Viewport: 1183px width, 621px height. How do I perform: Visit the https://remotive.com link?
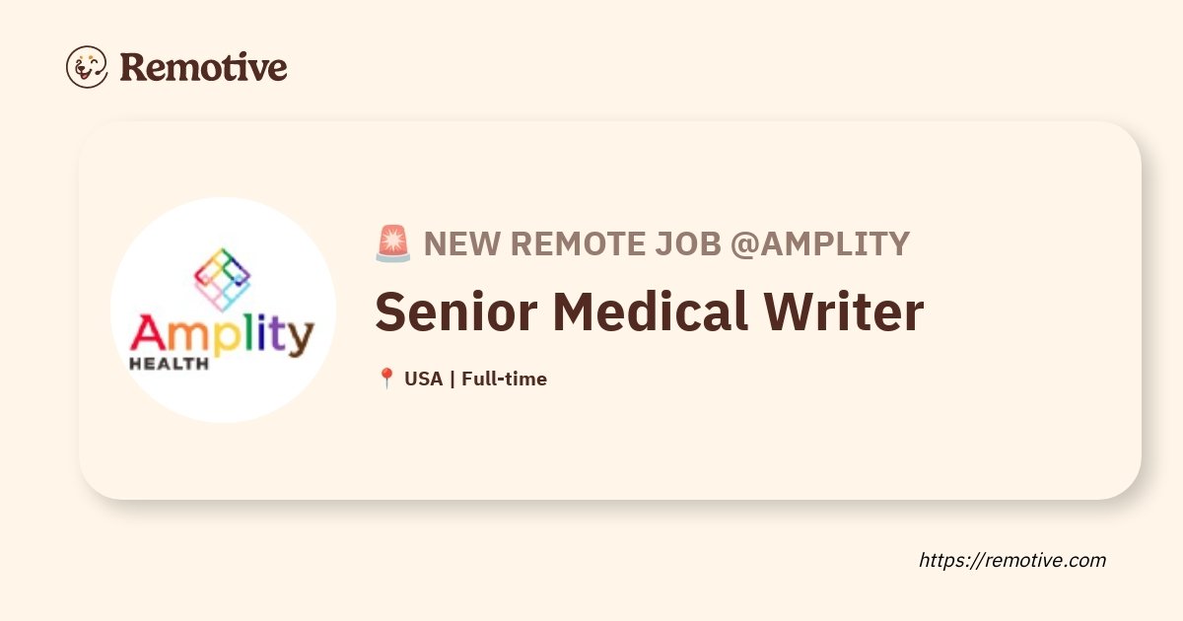[x=1012, y=560]
